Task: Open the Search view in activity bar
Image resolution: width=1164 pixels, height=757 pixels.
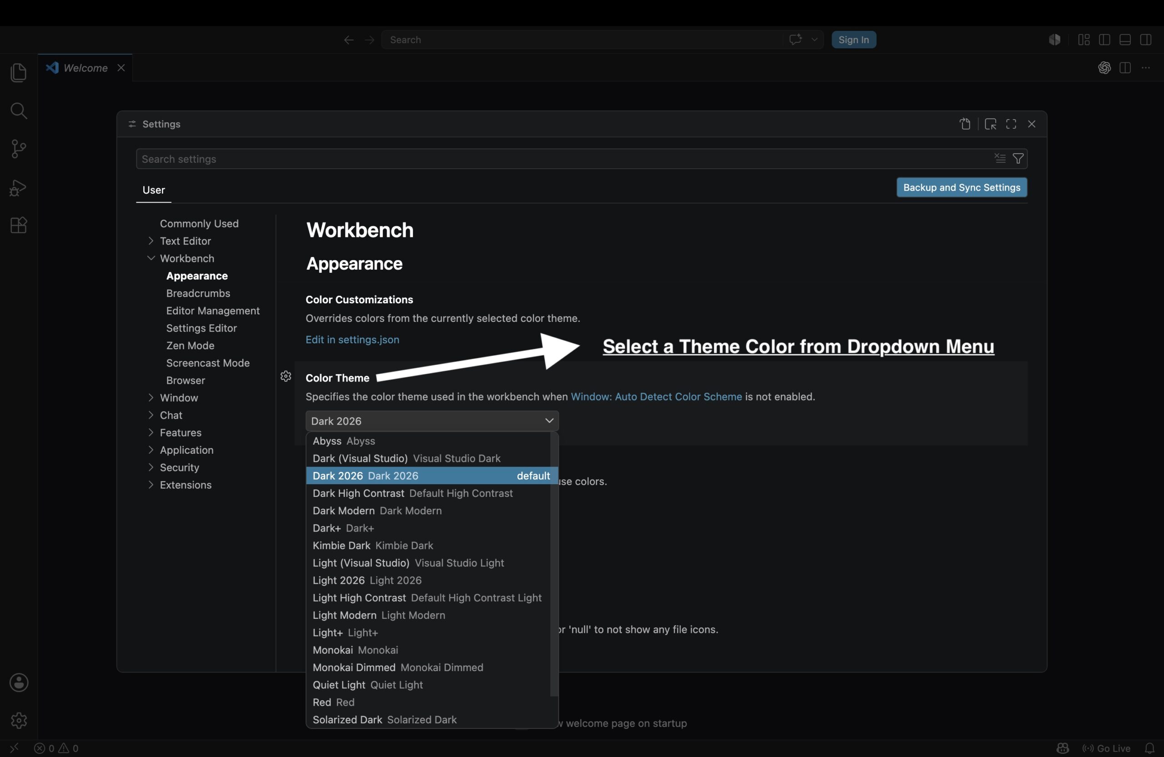Action: 19,110
